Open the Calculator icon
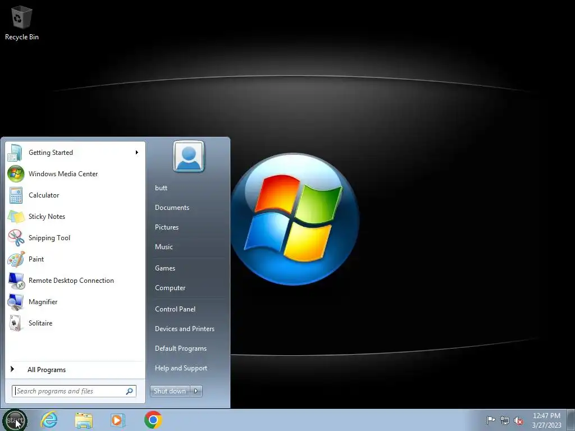Screen dimensions: 575x431 (16, 195)
